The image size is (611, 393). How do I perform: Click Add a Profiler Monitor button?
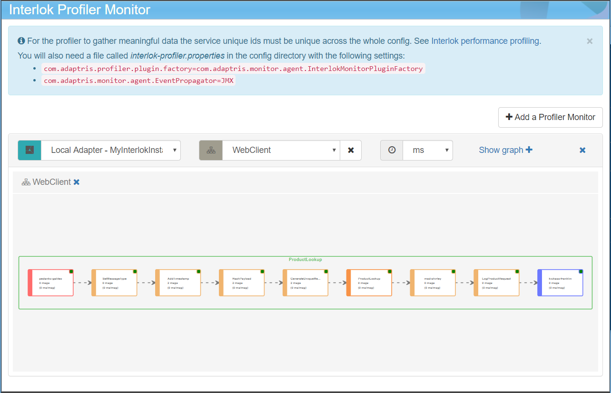coord(551,117)
